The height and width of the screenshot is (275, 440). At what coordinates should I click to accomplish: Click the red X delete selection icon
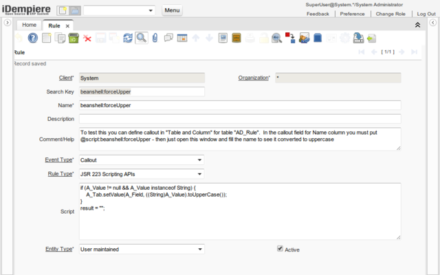[x=87, y=38]
